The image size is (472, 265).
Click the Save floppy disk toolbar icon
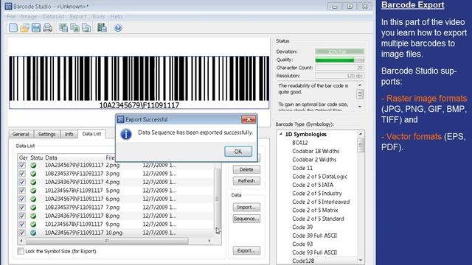coord(36,28)
